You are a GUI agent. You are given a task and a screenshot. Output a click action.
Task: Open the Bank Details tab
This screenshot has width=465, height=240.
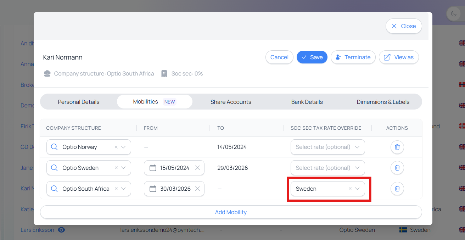(x=307, y=102)
